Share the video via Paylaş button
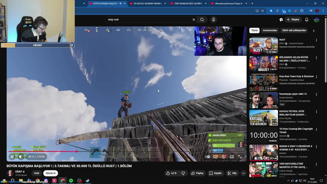Screen dimensions: 327x184 pyautogui.click(x=197, y=173)
